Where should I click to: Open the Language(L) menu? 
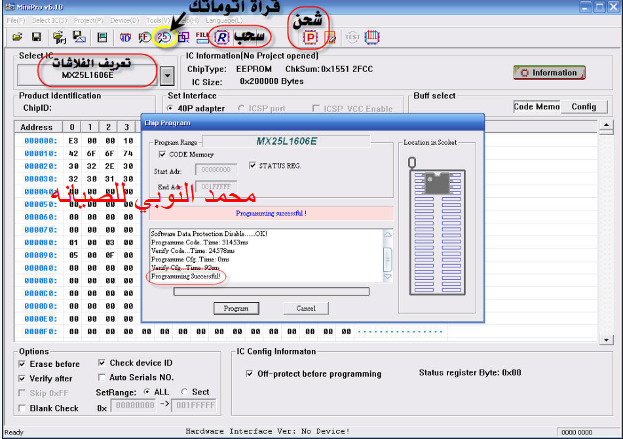(224, 20)
